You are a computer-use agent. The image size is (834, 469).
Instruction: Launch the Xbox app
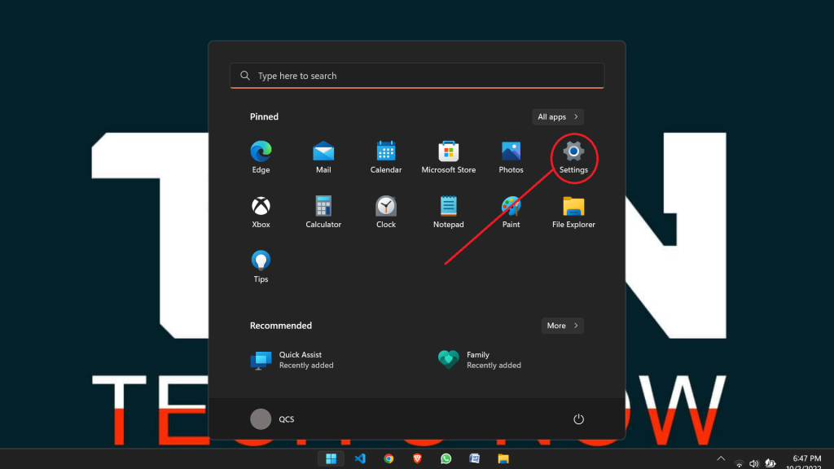[x=261, y=213]
